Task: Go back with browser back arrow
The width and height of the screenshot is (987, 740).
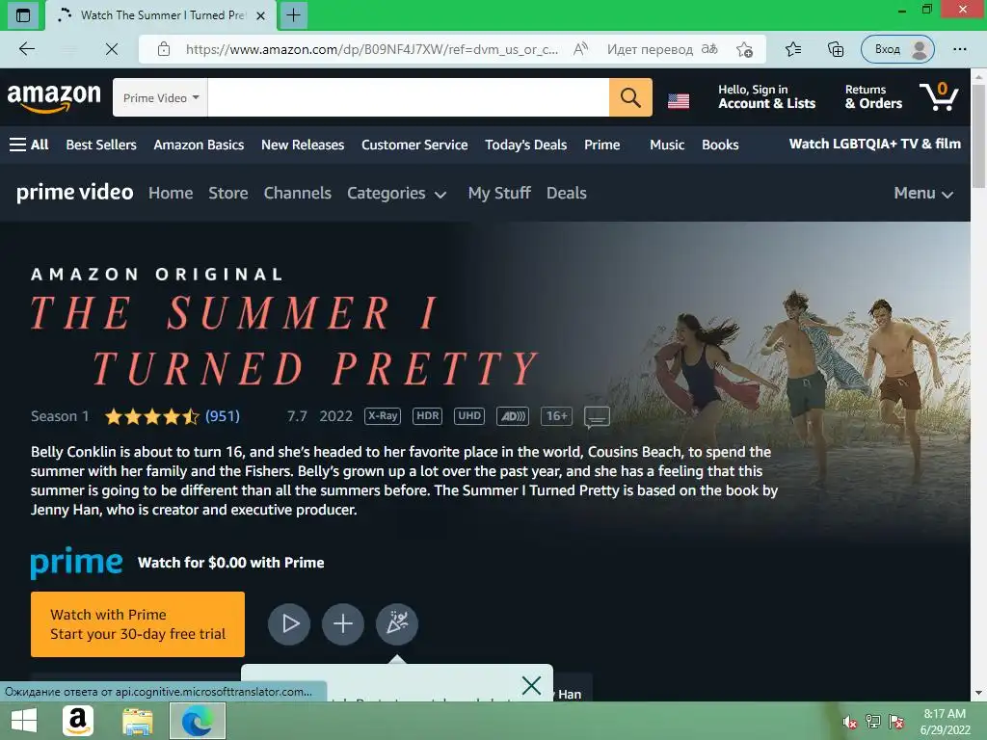Action: pos(26,49)
